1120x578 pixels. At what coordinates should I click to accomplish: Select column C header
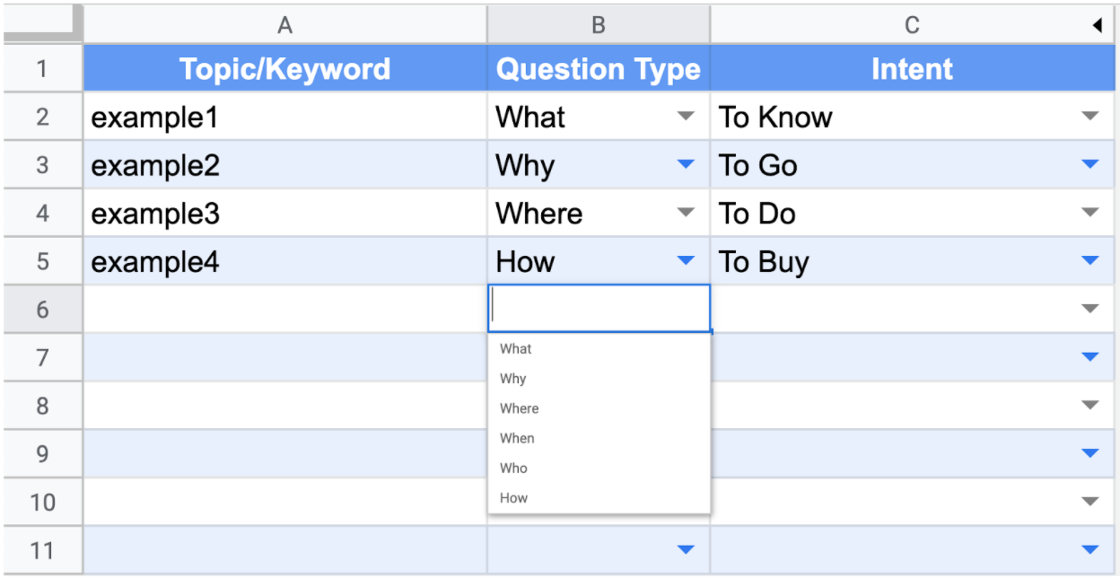click(x=912, y=26)
